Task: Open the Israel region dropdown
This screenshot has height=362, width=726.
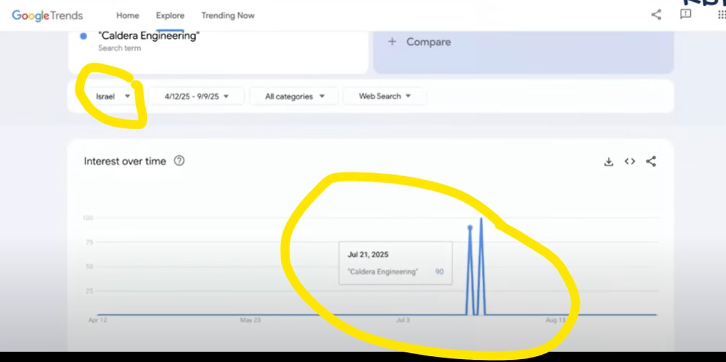Action: [113, 96]
